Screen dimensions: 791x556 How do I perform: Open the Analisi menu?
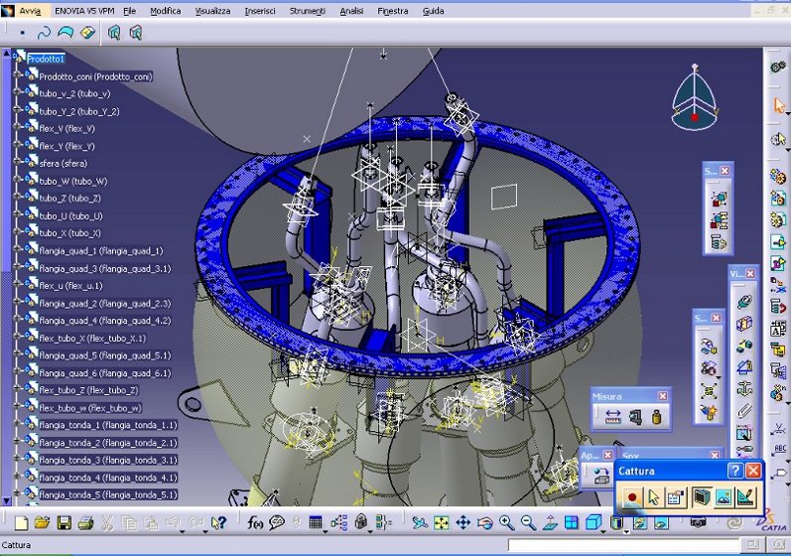pyautogui.click(x=351, y=11)
